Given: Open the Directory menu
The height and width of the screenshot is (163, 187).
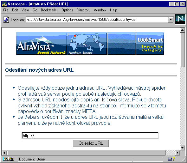Looking at the screenshot, I should click(x=83, y=10).
